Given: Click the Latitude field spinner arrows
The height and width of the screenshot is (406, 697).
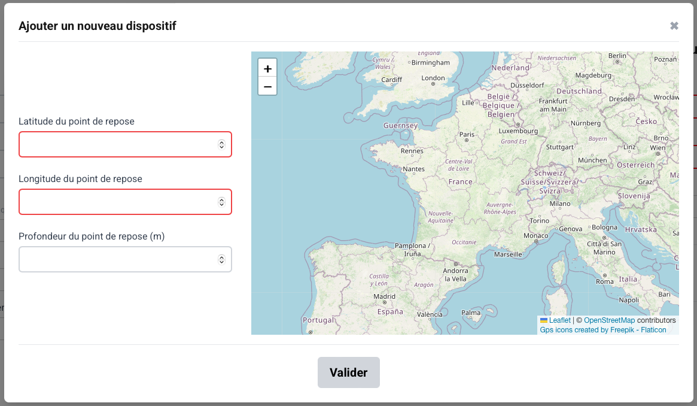Looking at the screenshot, I should pyautogui.click(x=221, y=144).
